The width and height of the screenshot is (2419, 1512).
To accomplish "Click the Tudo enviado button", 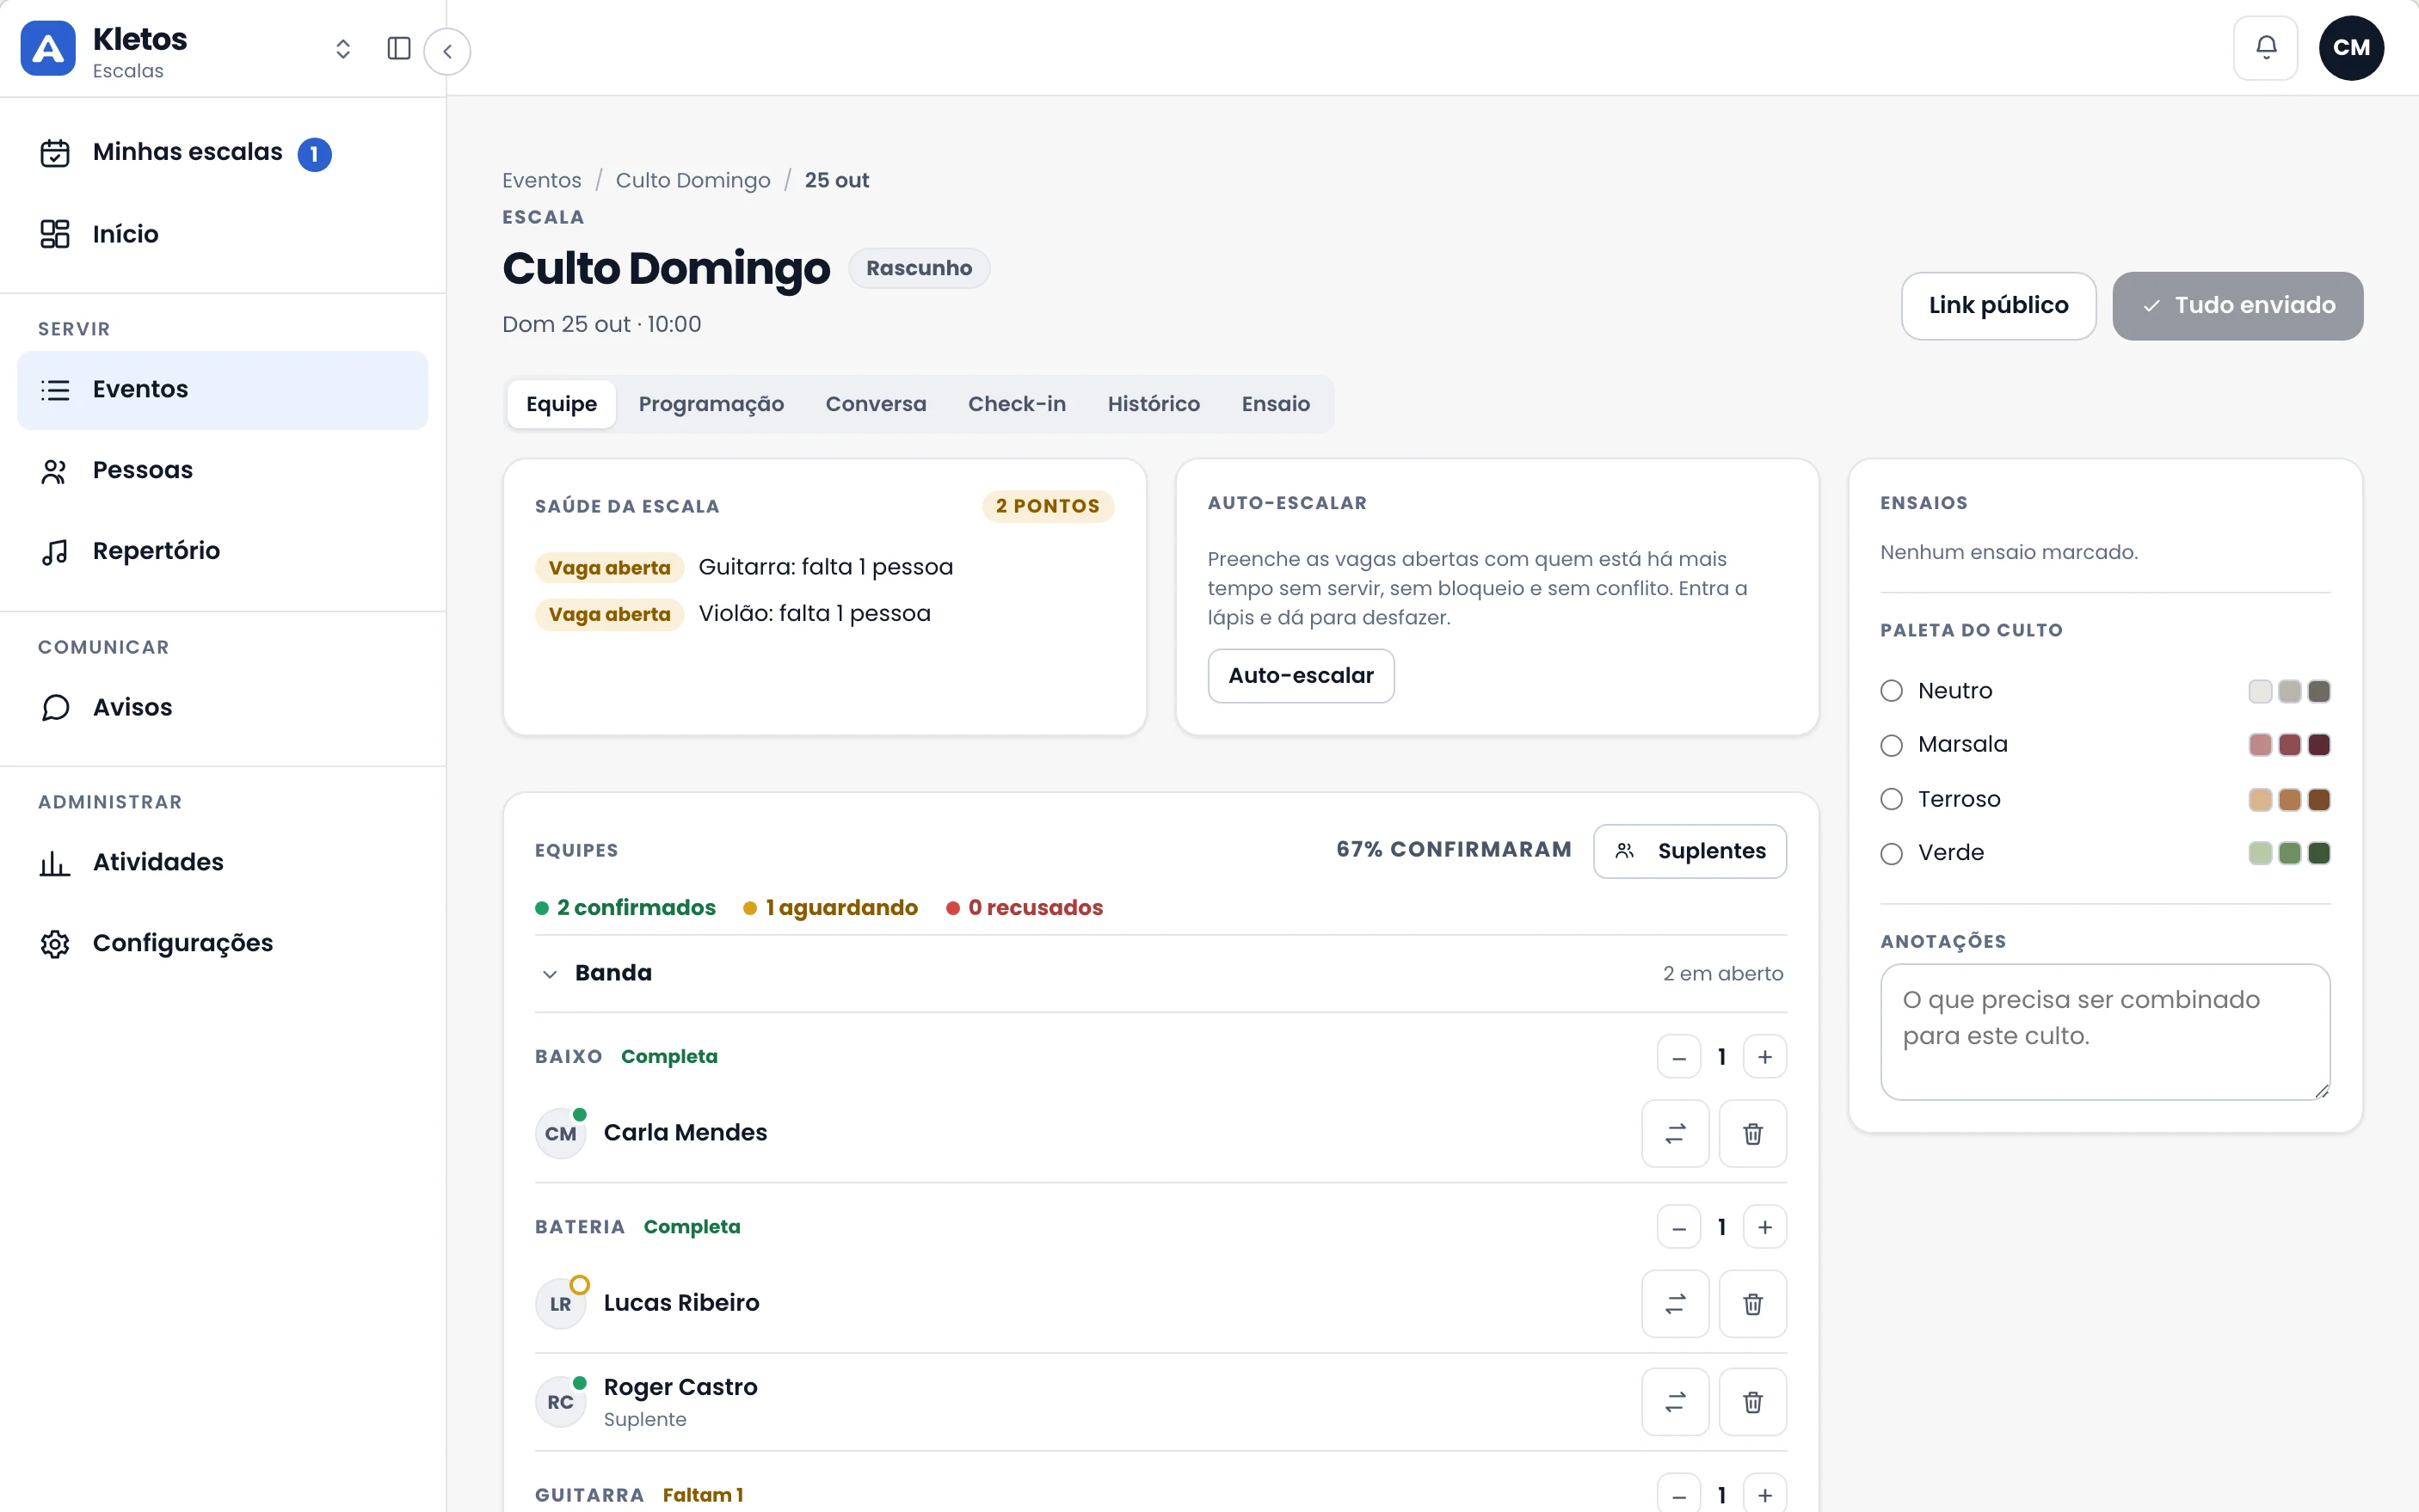I will pyautogui.click(x=2237, y=306).
